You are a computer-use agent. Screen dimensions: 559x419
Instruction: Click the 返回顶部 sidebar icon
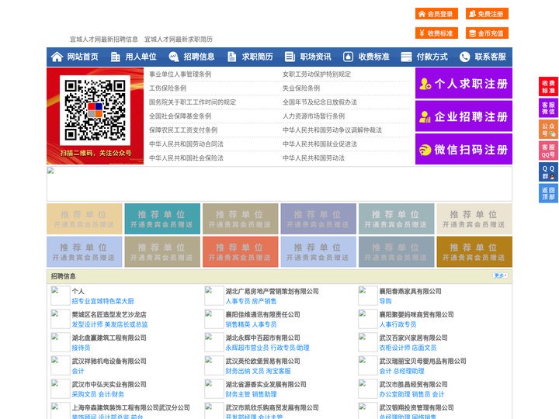[x=548, y=193]
